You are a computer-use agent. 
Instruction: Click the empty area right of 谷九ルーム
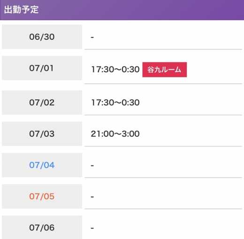pyautogui.click(x=214, y=70)
